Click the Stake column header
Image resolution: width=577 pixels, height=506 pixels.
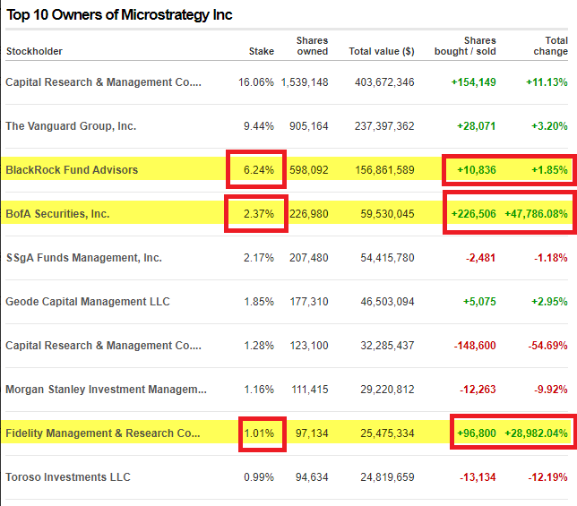click(262, 51)
